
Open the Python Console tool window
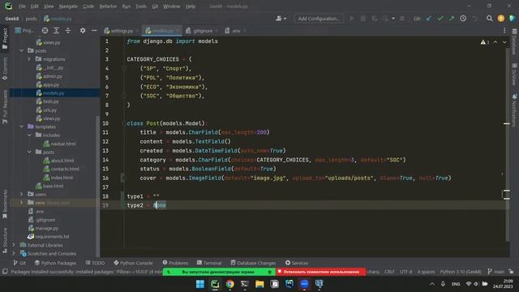tap(133, 263)
